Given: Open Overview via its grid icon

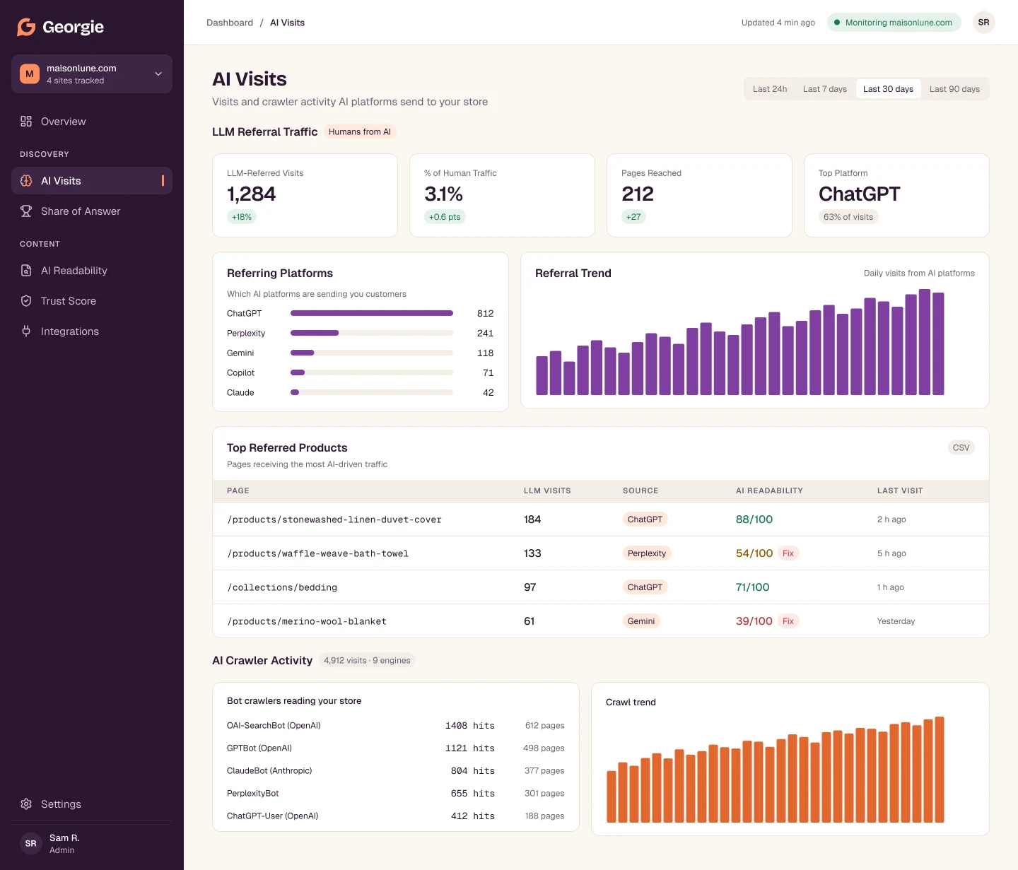Looking at the screenshot, I should click(26, 122).
